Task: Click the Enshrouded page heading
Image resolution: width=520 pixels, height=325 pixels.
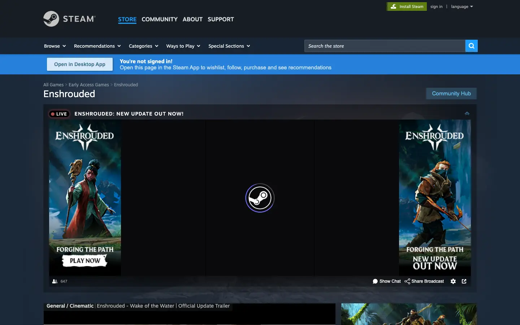Action: tap(69, 94)
